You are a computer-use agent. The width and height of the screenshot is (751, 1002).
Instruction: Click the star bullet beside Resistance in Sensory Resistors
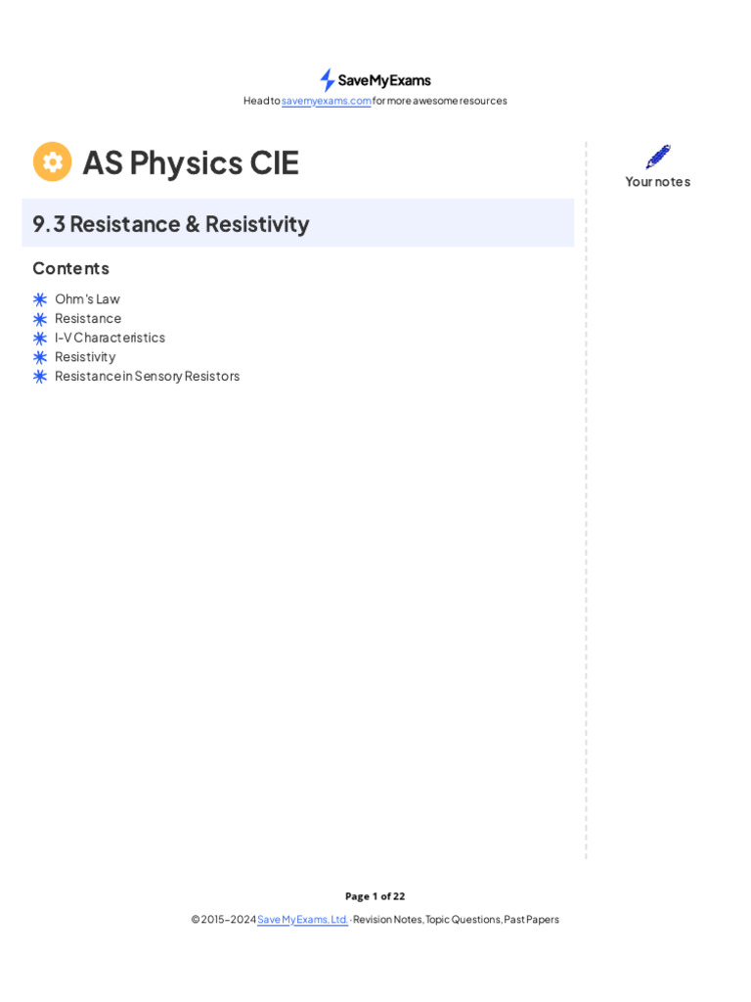(40, 376)
